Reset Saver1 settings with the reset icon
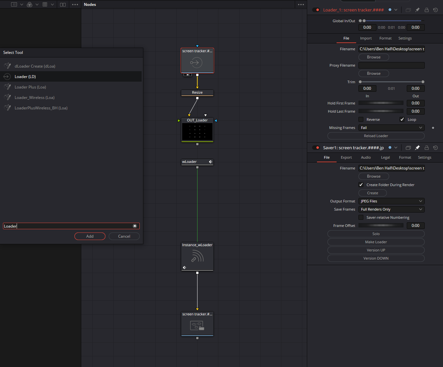The width and height of the screenshot is (443, 367). 435,148
